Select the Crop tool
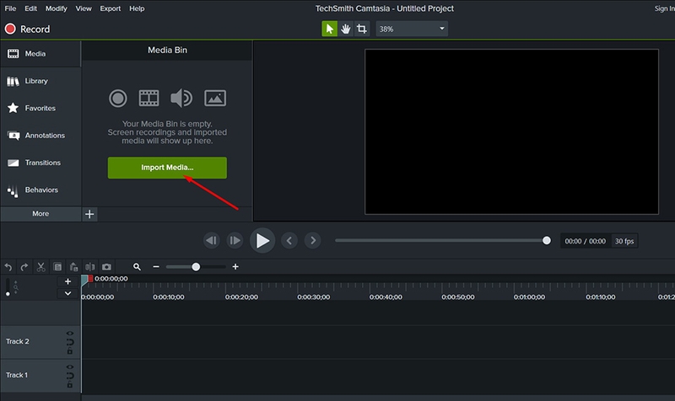Image resolution: width=675 pixels, height=401 pixels. pos(362,29)
